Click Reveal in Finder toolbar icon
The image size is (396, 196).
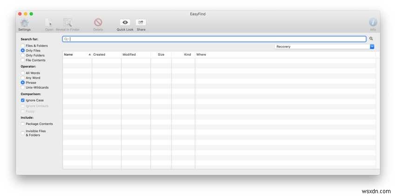click(68, 23)
